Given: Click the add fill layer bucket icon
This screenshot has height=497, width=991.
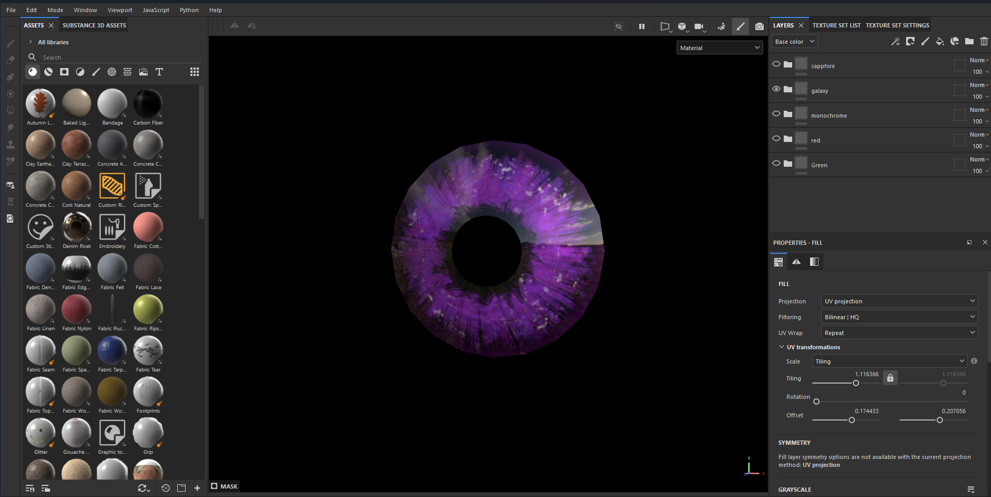Looking at the screenshot, I should point(939,41).
